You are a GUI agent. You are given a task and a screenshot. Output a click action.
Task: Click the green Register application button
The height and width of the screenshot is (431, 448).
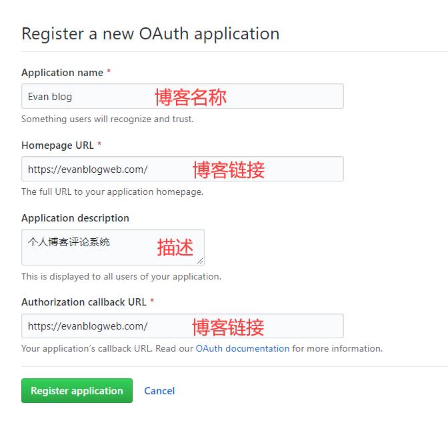click(77, 390)
